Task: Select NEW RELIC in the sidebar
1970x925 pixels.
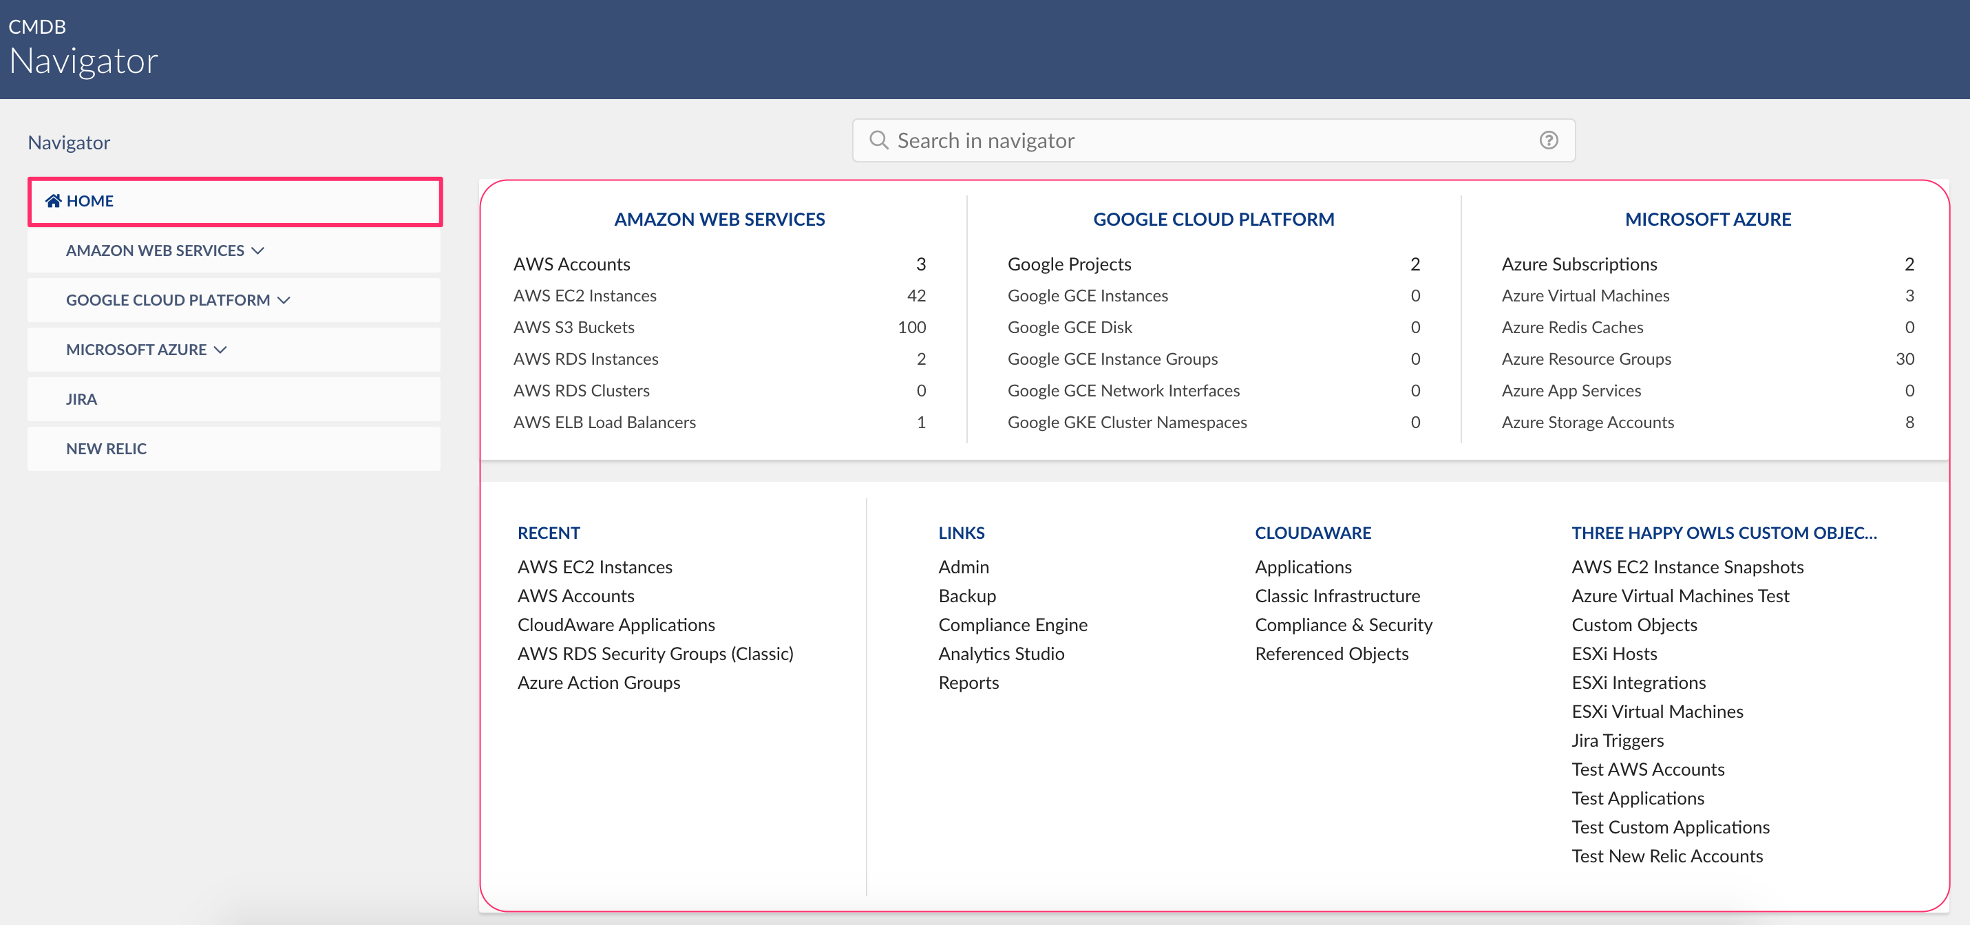Action: pos(106,448)
